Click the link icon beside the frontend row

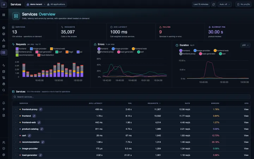click(x=34, y=116)
